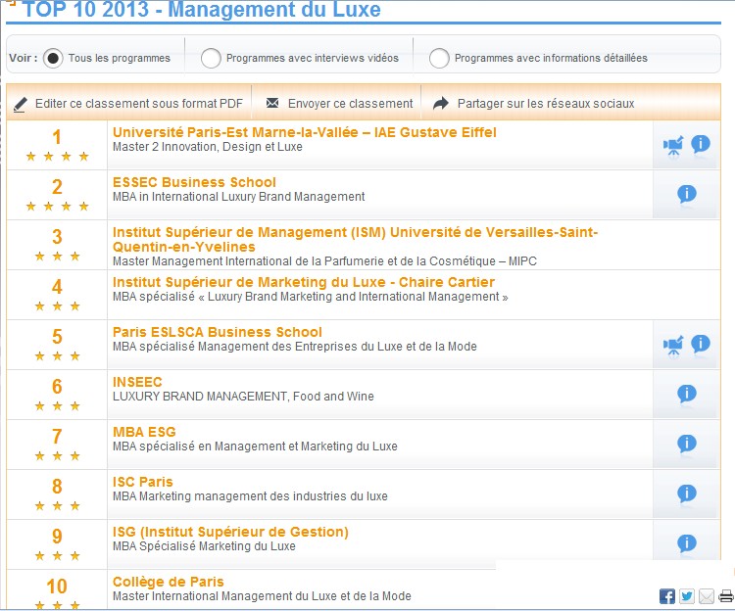Open ESSEC Business School link
The height and width of the screenshot is (611, 735).
194,182
